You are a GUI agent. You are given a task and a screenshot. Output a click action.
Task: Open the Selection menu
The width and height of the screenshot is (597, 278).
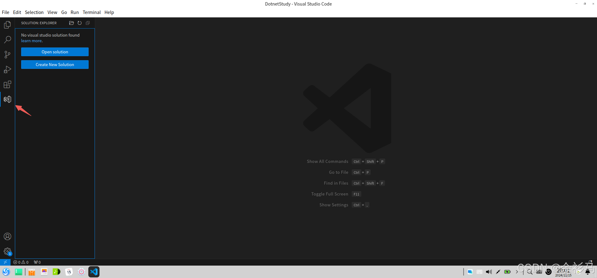click(34, 12)
